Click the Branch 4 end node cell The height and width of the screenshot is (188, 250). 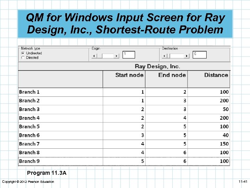tap(166, 118)
